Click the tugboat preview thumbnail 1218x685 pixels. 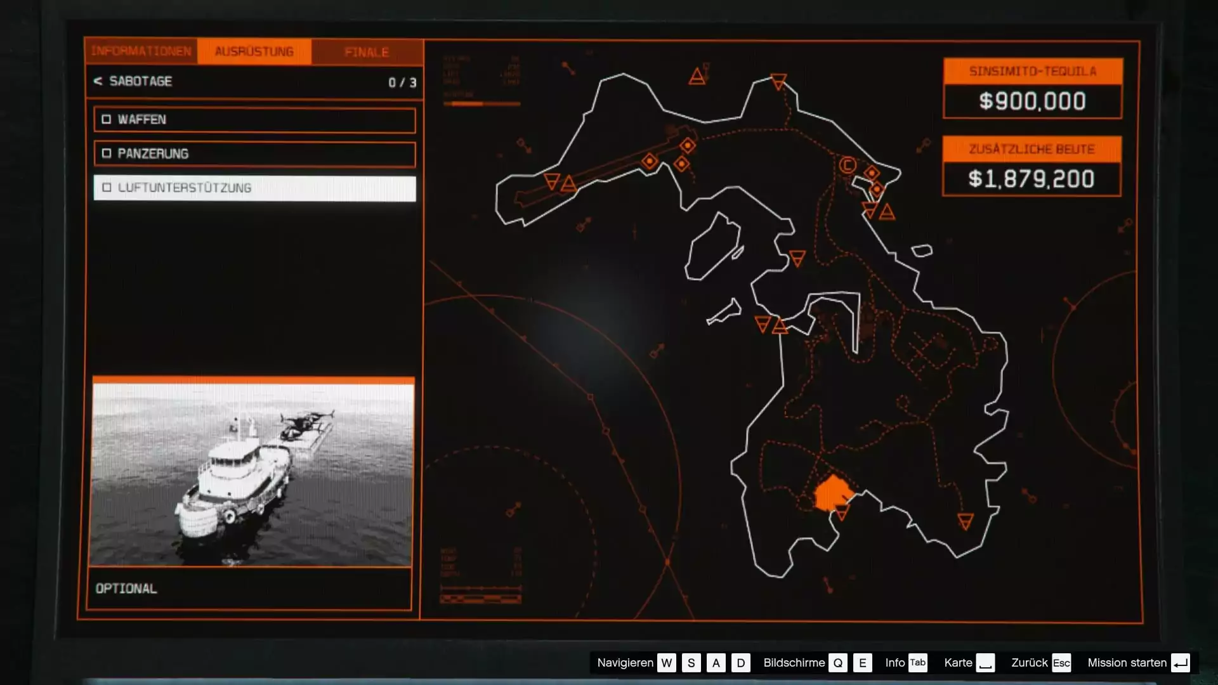[x=252, y=473]
